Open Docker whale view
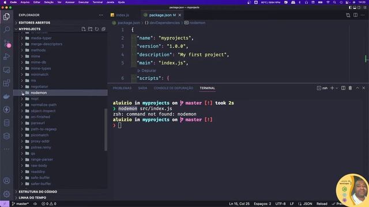The image size is (369, 207). [6, 97]
